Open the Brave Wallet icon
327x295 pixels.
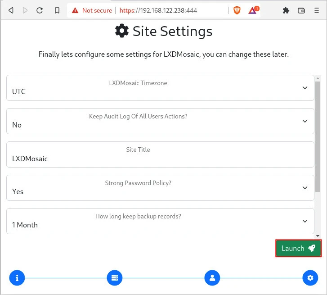click(x=301, y=10)
